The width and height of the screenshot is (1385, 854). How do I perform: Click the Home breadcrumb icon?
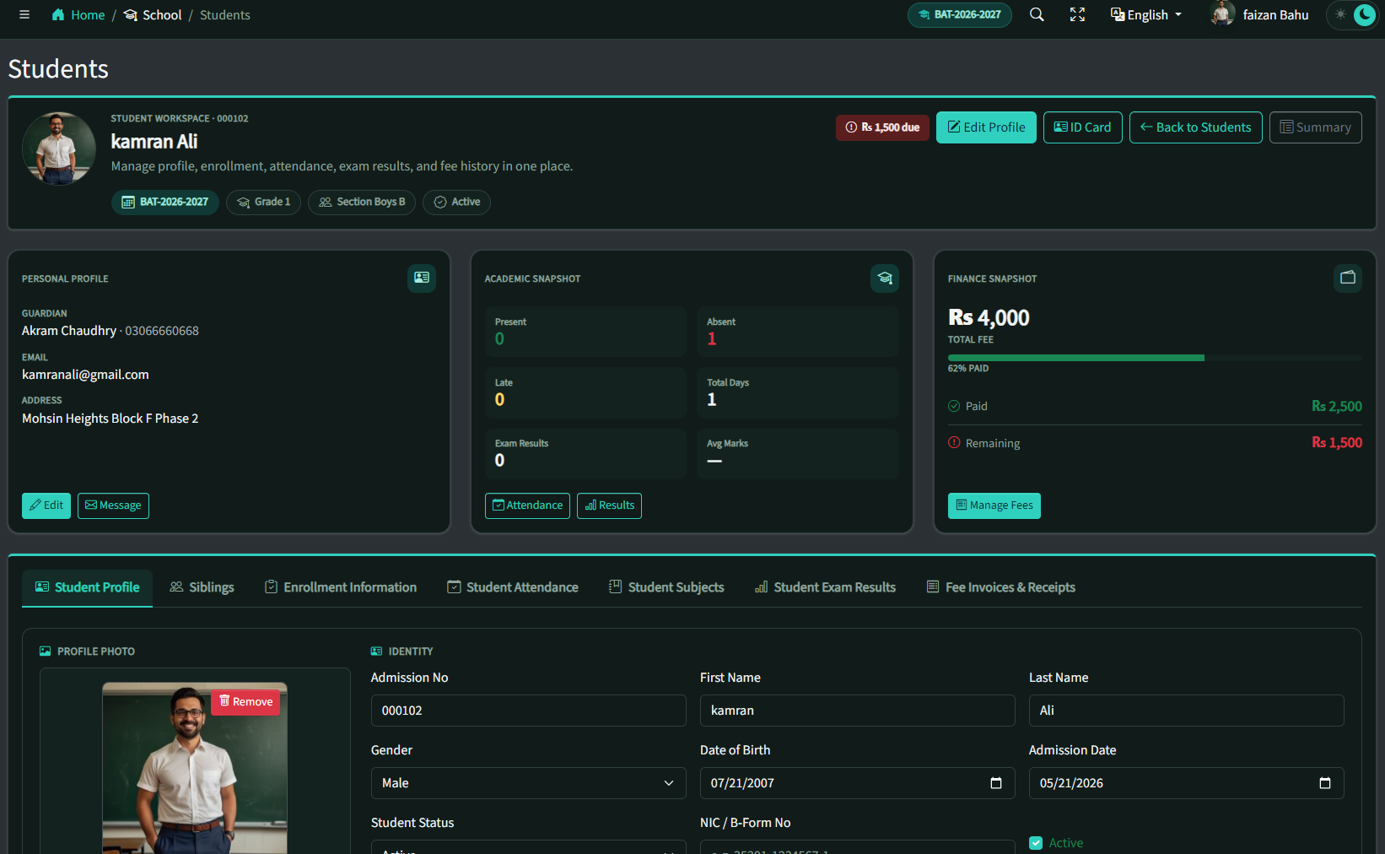(x=58, y=14)
